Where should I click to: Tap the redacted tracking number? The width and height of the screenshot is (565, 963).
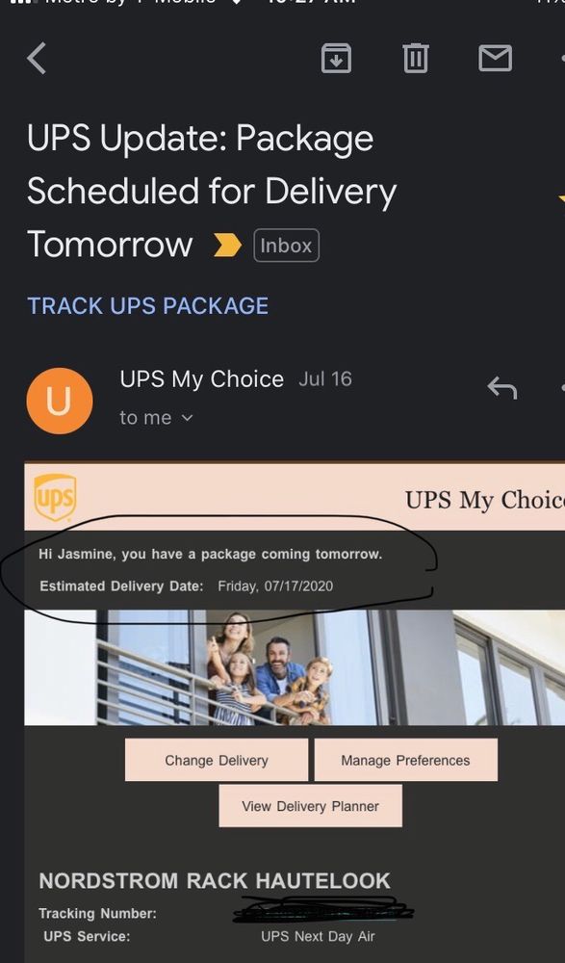pyautogui.click(x=323, y=910)
